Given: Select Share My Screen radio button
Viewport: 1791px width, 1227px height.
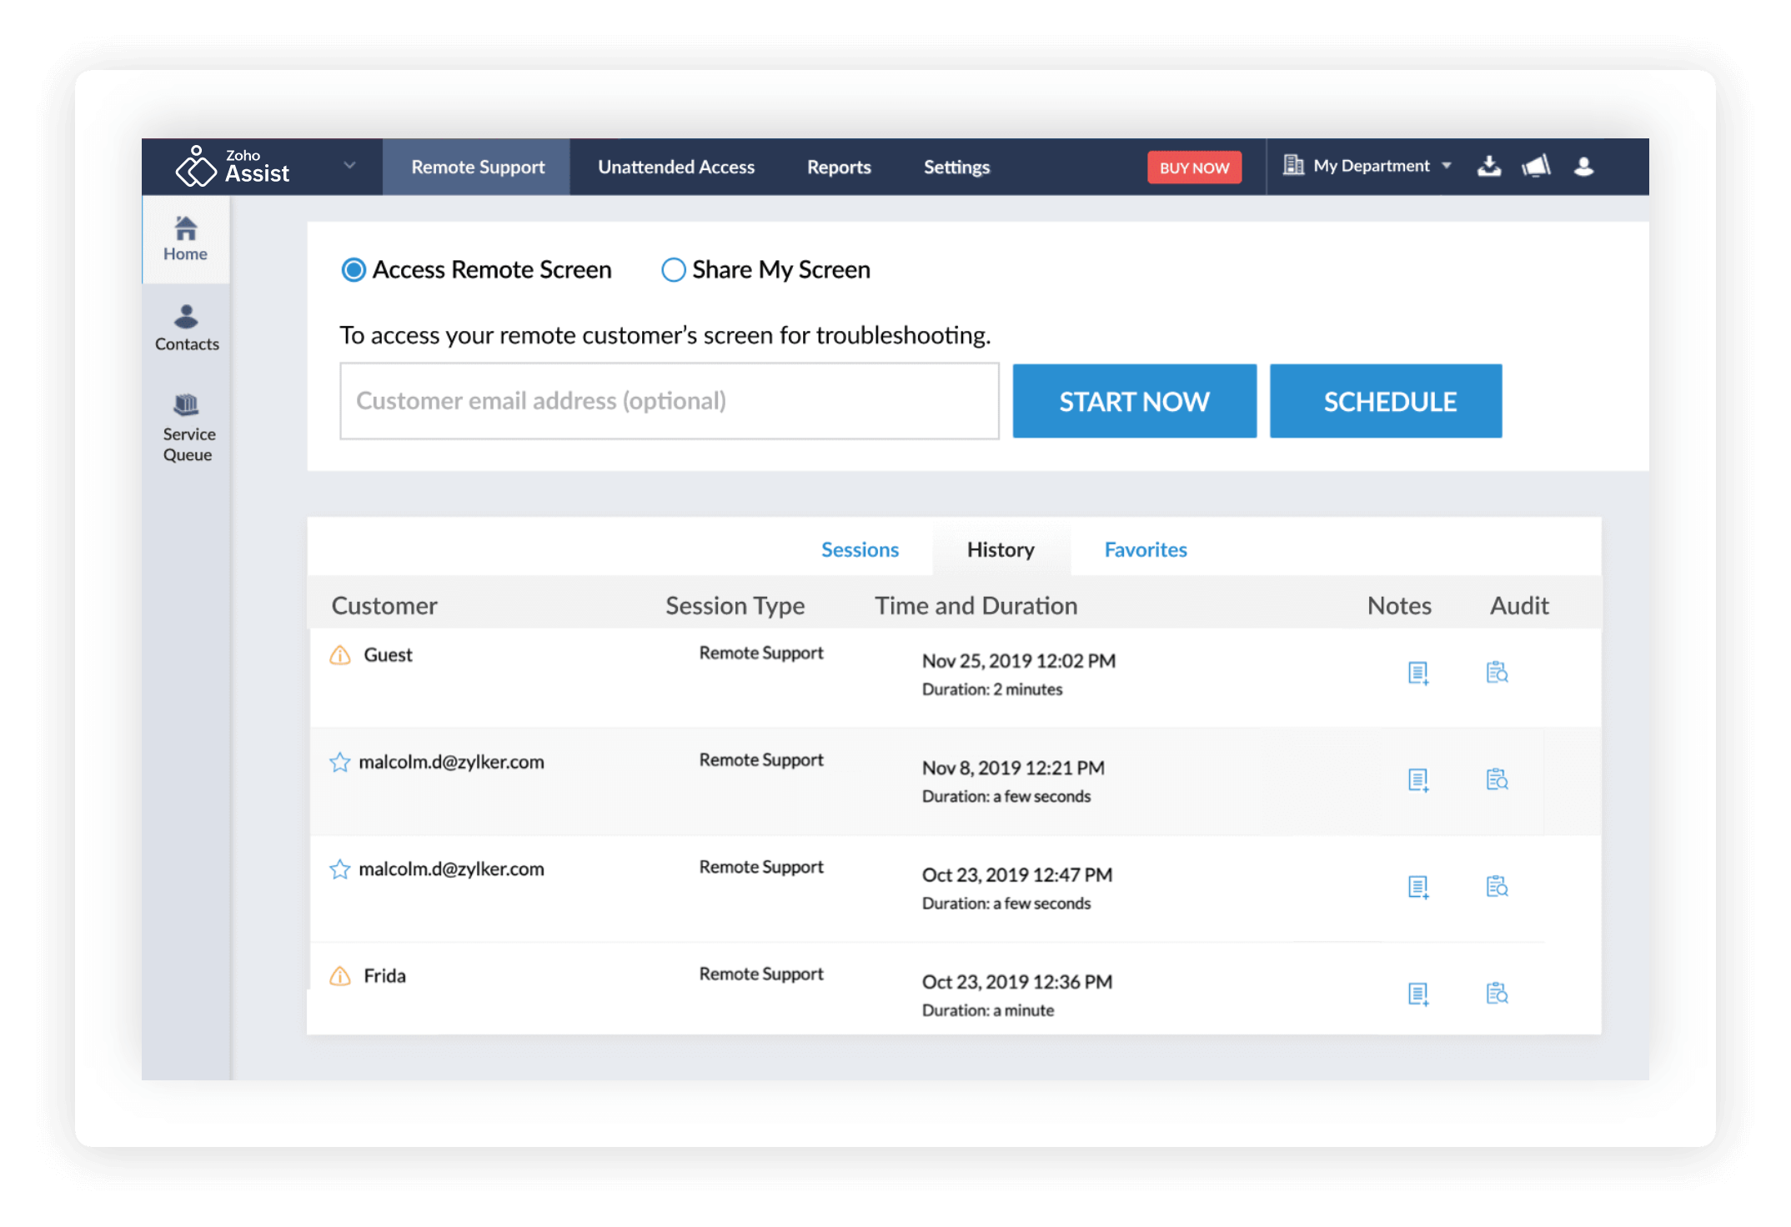Looking at the screenshot, I should click(x=673, y=270).
